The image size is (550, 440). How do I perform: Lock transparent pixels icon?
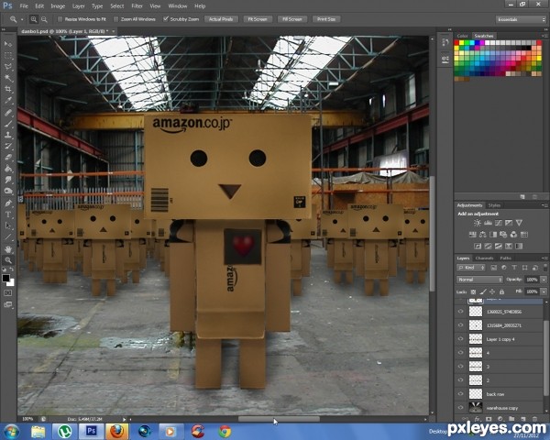click(473, 291)
